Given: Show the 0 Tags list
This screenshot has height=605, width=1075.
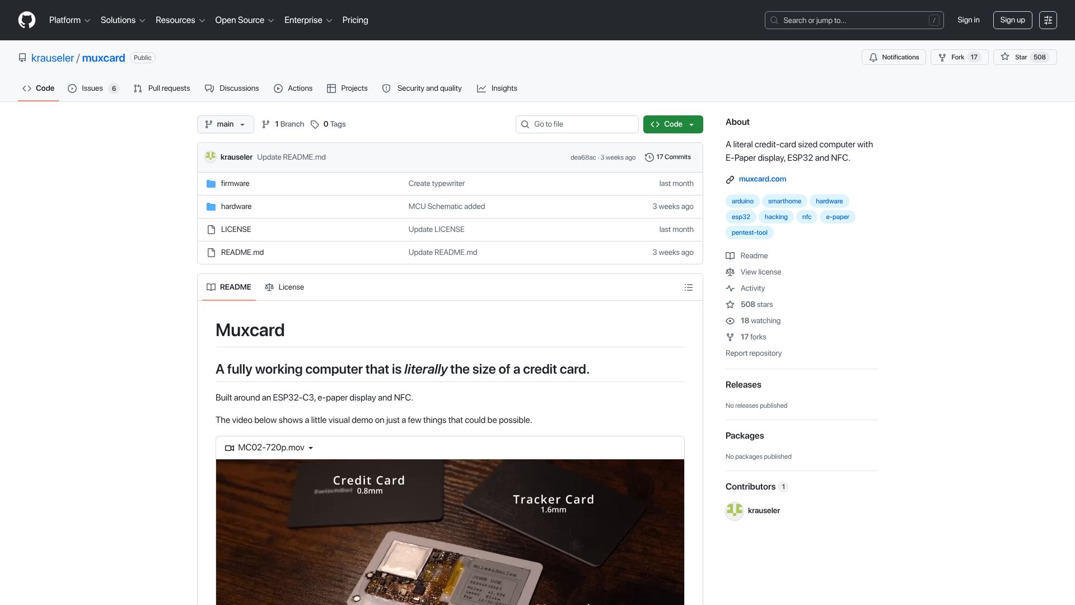Looking at the screenshot, I should click(328, 124).
